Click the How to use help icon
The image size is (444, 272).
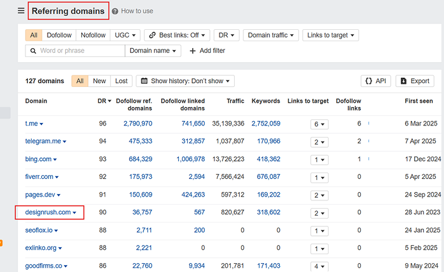click(x=115, y=11)
